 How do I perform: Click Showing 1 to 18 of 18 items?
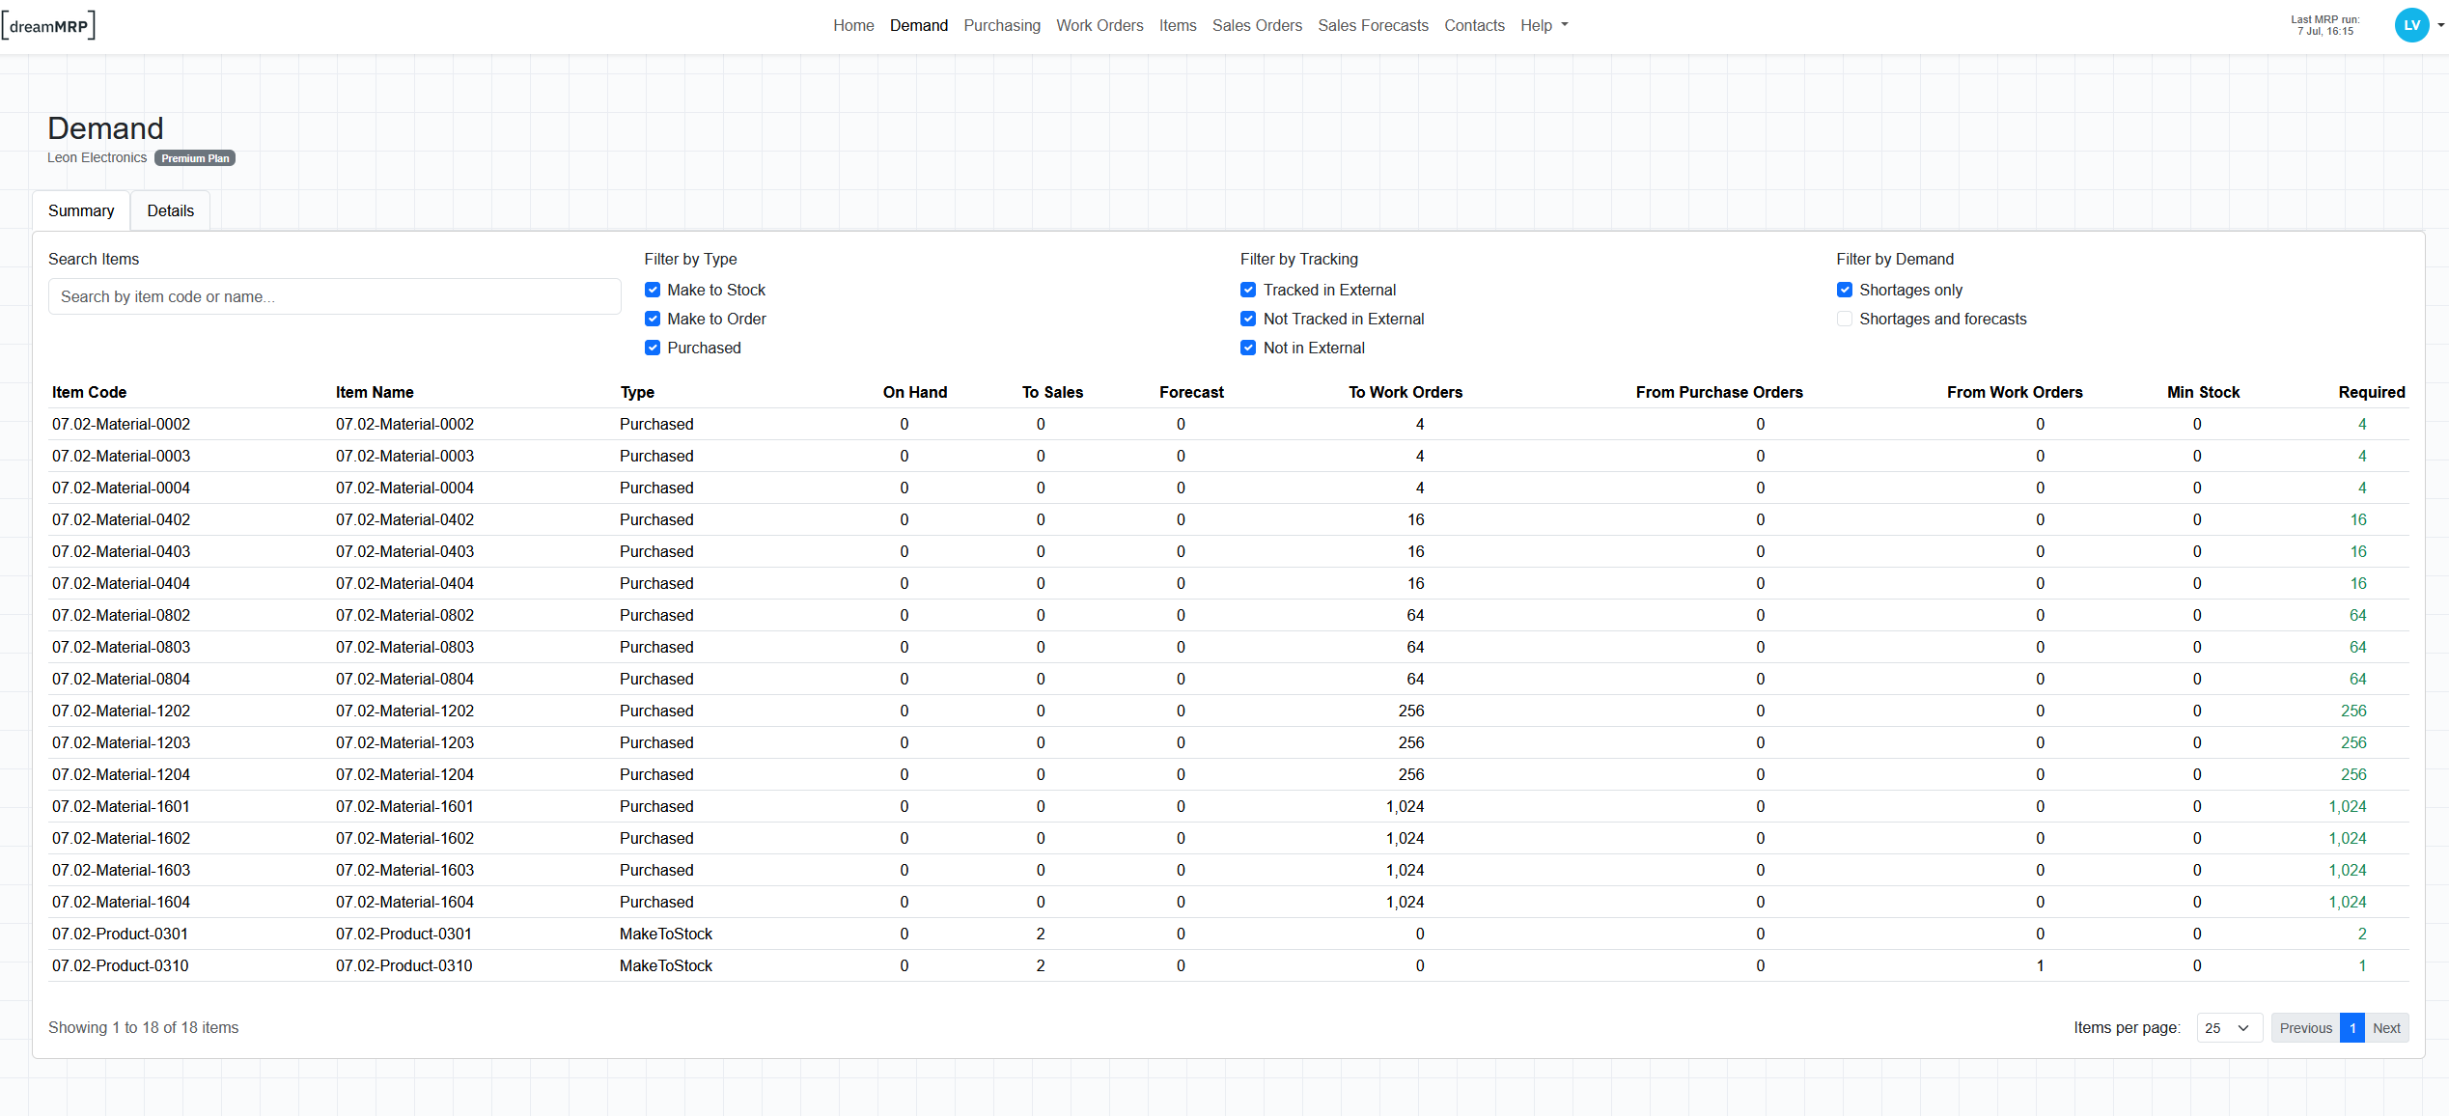144,1027
